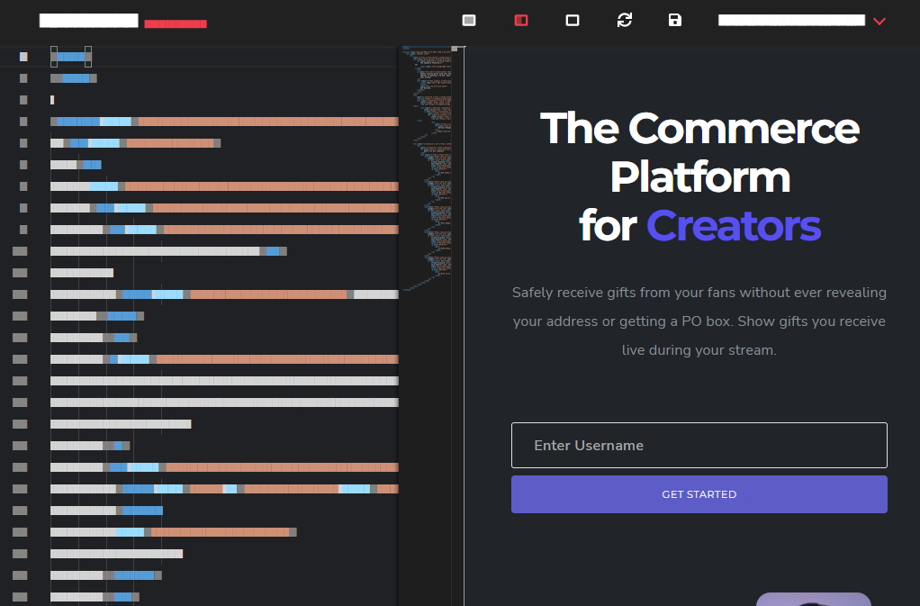This screenshot has width=920, height=606.
Task: Click the refresh preview icon
Action: click(624, 20)
